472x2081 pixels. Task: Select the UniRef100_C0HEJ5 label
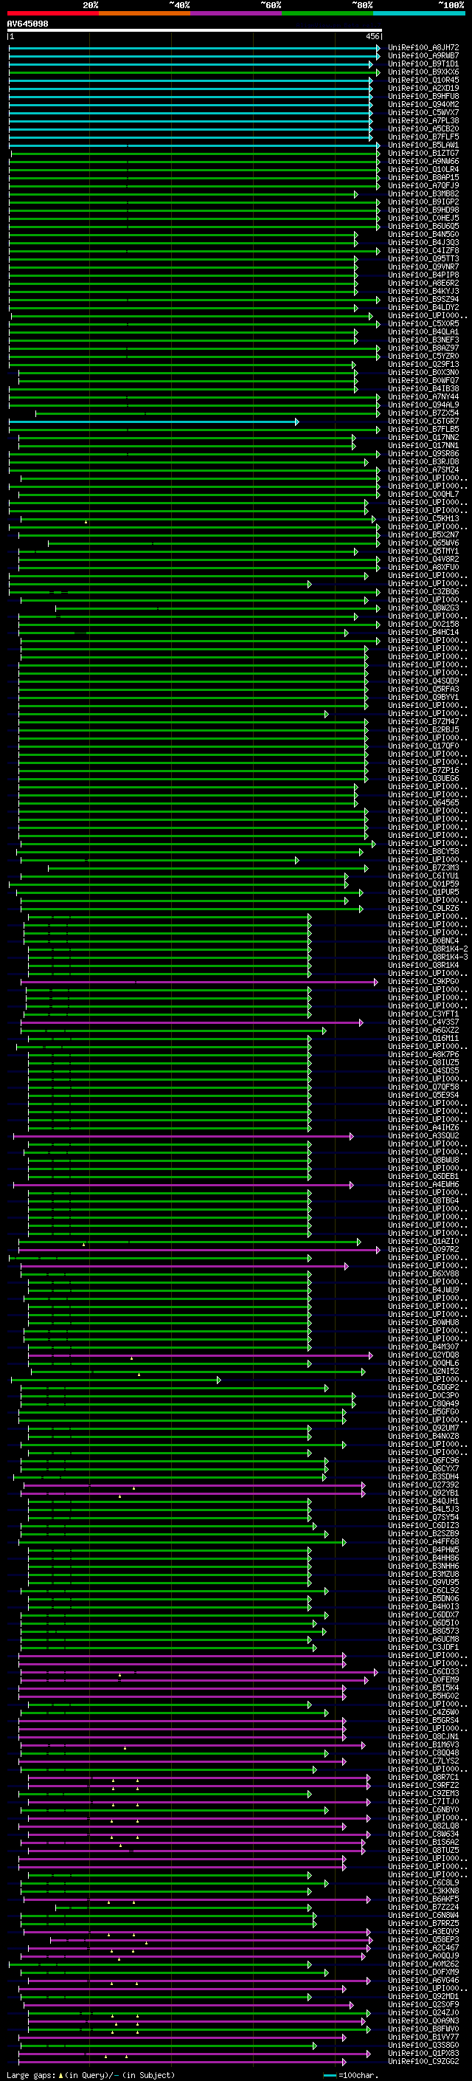(x=423, y=218)
